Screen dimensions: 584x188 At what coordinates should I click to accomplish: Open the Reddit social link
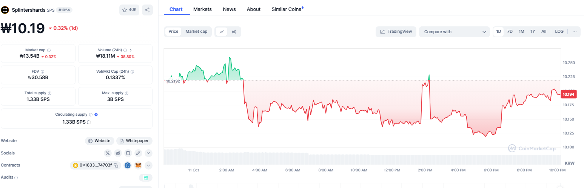click(118, 153)
